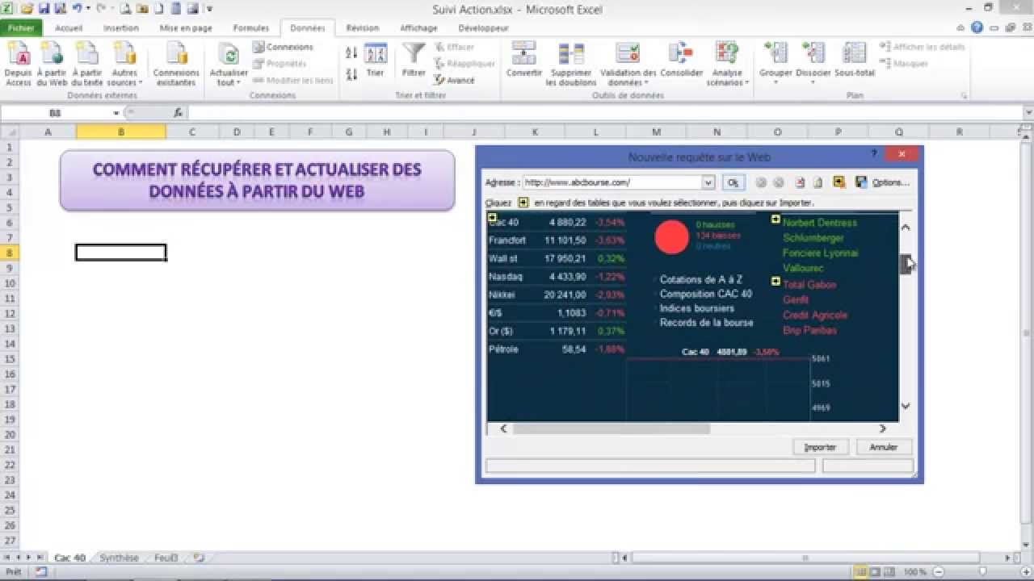Select the table arrow beside Cac 40
This screenshot has height=581, width=1034.
[x=493, y=218]
